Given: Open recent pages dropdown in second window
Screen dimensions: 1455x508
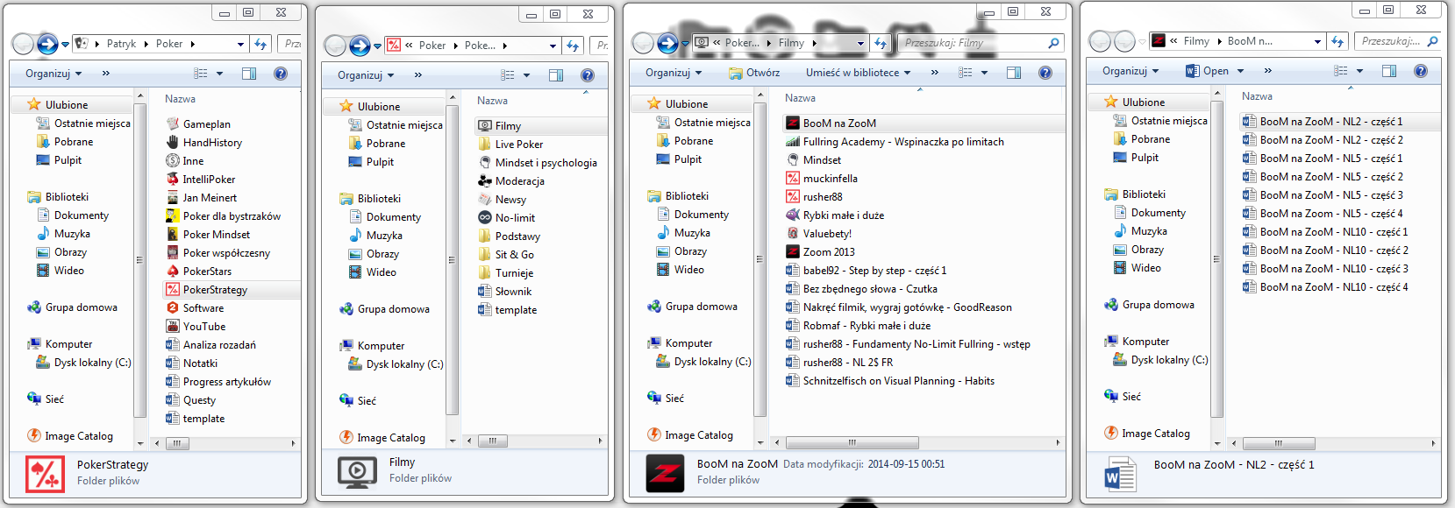Looking at the screenshot, I should click(x=377, y=46).
